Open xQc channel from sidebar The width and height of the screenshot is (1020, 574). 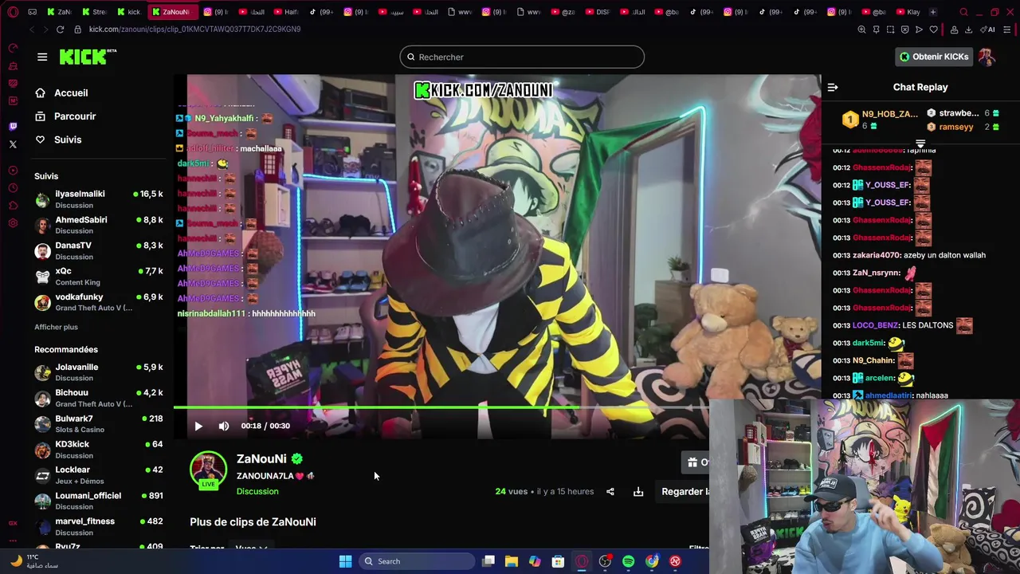(99, 276)
